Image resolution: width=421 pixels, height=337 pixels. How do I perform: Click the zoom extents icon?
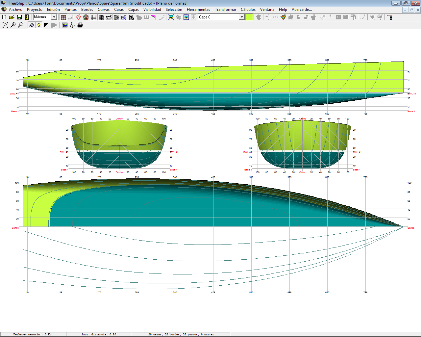(5, 25)
